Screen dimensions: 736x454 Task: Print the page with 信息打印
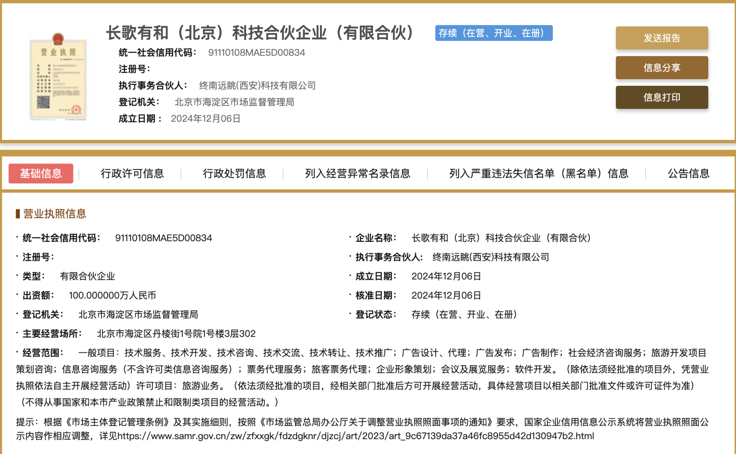(661, 97)
